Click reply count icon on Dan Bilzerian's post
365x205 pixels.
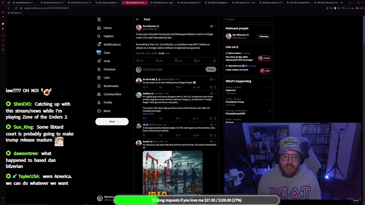coord(138,61)
